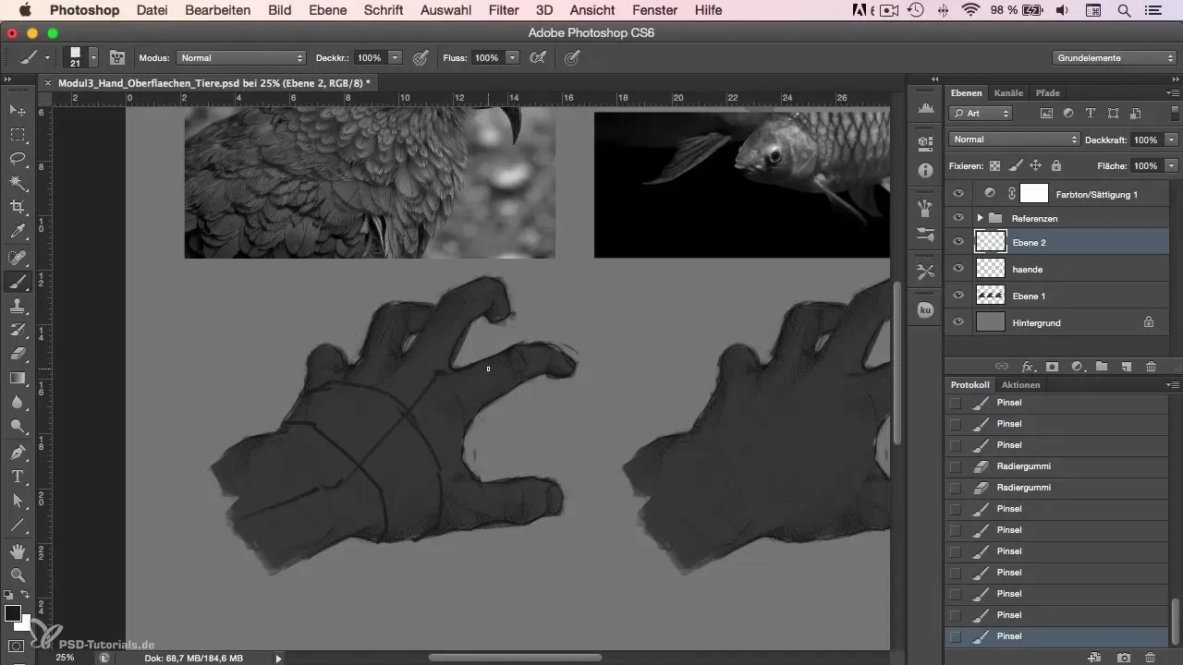1183x665 pixels.
Task: Click the layer styles fx icon
Action: coord(1028,367)
